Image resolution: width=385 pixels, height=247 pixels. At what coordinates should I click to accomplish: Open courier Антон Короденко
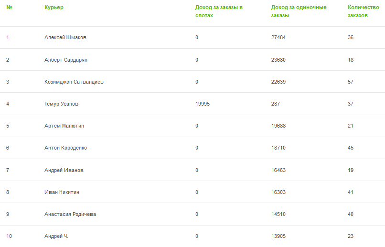[x=65, y=148]
